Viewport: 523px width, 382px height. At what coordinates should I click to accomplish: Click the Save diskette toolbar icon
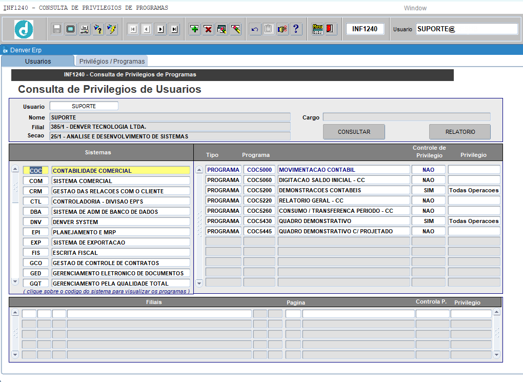pyautogui.click(x=57, y=29)
